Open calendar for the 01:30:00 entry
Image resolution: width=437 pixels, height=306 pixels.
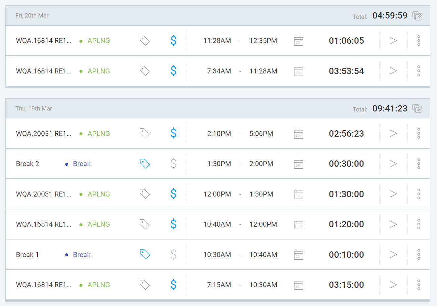[299, 194]
